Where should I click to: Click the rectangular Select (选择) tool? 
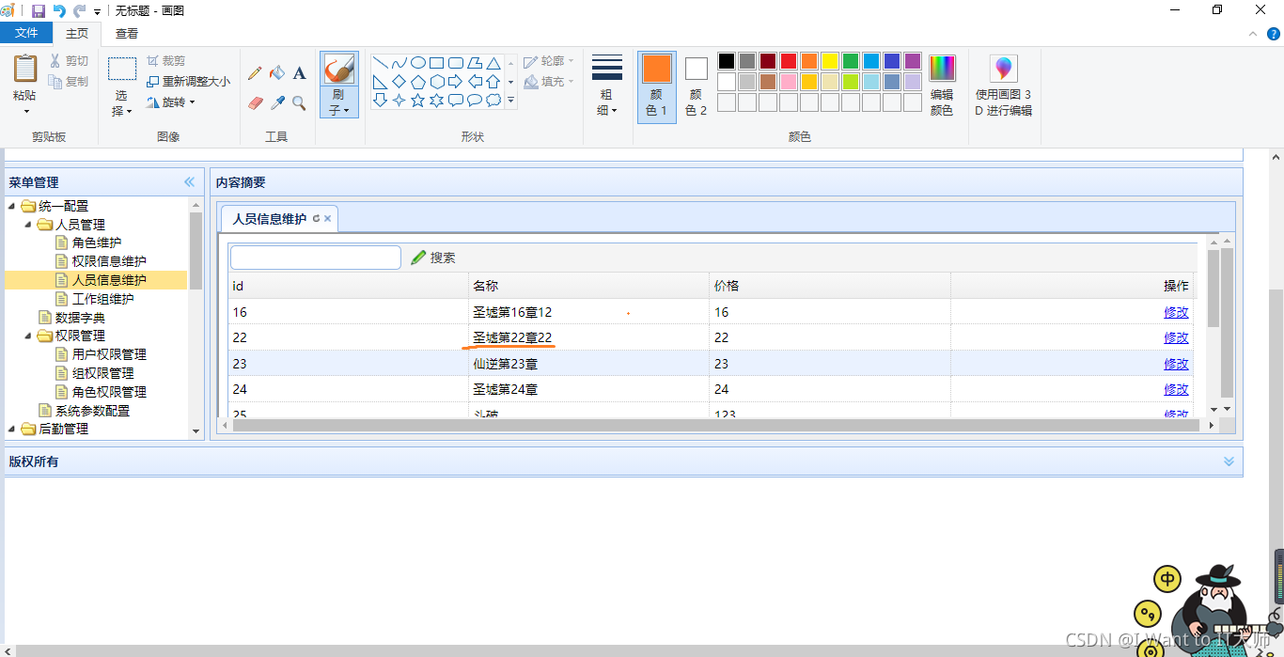click(122, 69)
